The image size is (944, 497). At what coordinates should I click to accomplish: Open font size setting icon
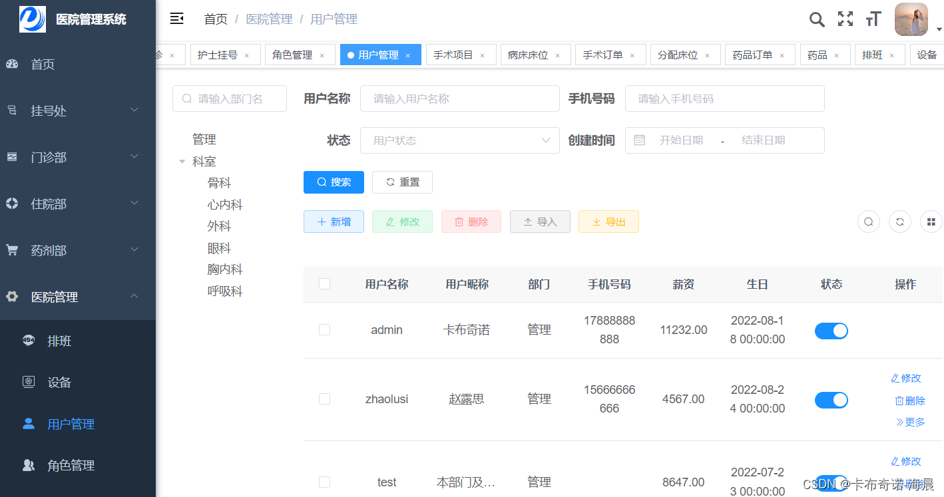873,19
